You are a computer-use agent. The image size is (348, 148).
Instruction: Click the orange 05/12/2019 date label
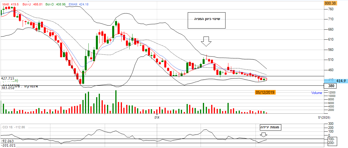[265, 92]
